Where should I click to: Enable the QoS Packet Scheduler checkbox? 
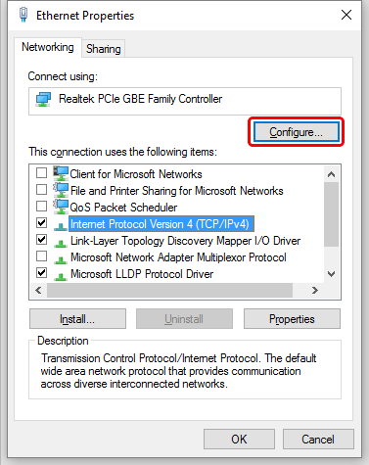[x=41, y=206]
